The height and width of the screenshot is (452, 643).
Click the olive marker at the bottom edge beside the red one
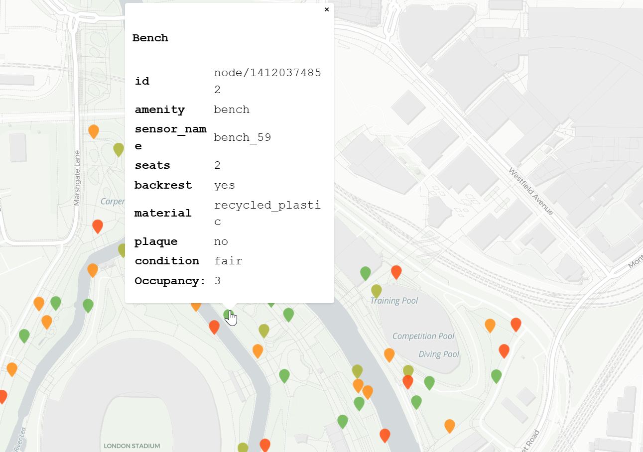point(243,448)
